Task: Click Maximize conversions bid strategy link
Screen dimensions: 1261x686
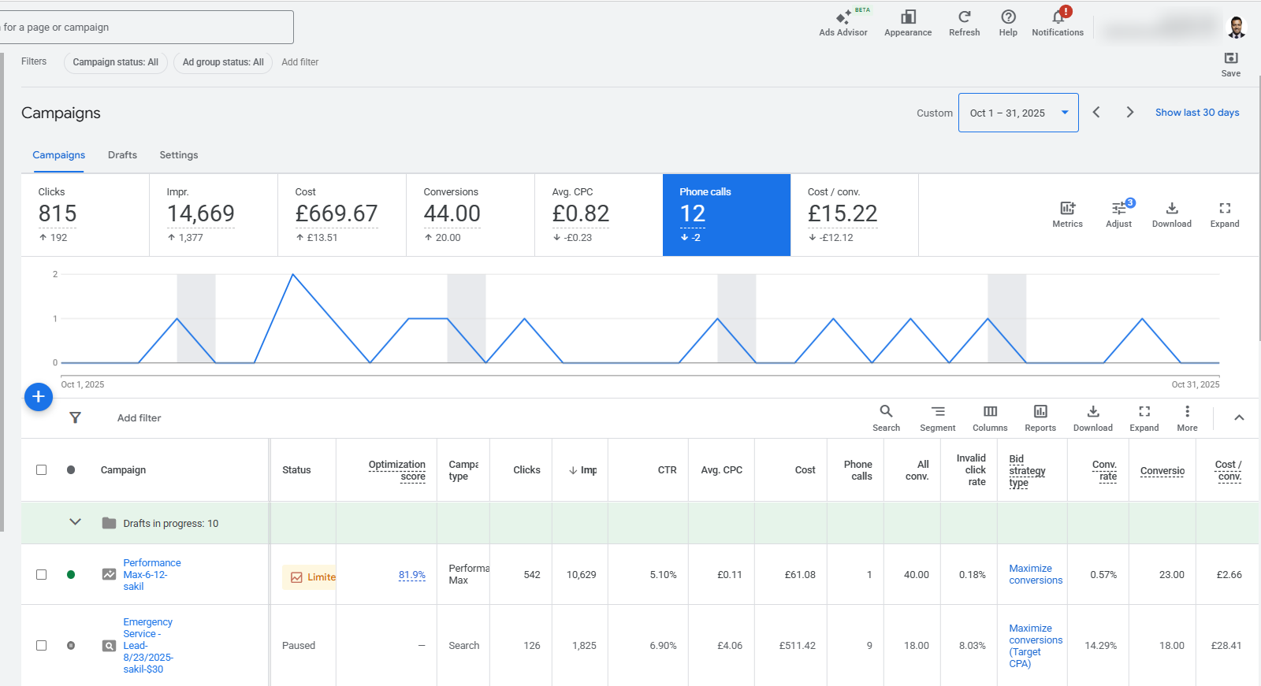Action: pyautogui.click(x=1036, y=574)
